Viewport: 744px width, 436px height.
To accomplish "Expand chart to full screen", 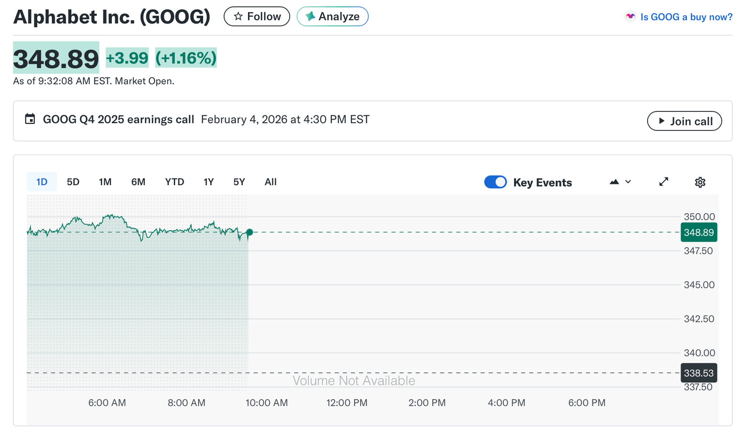I will (664, 182).
